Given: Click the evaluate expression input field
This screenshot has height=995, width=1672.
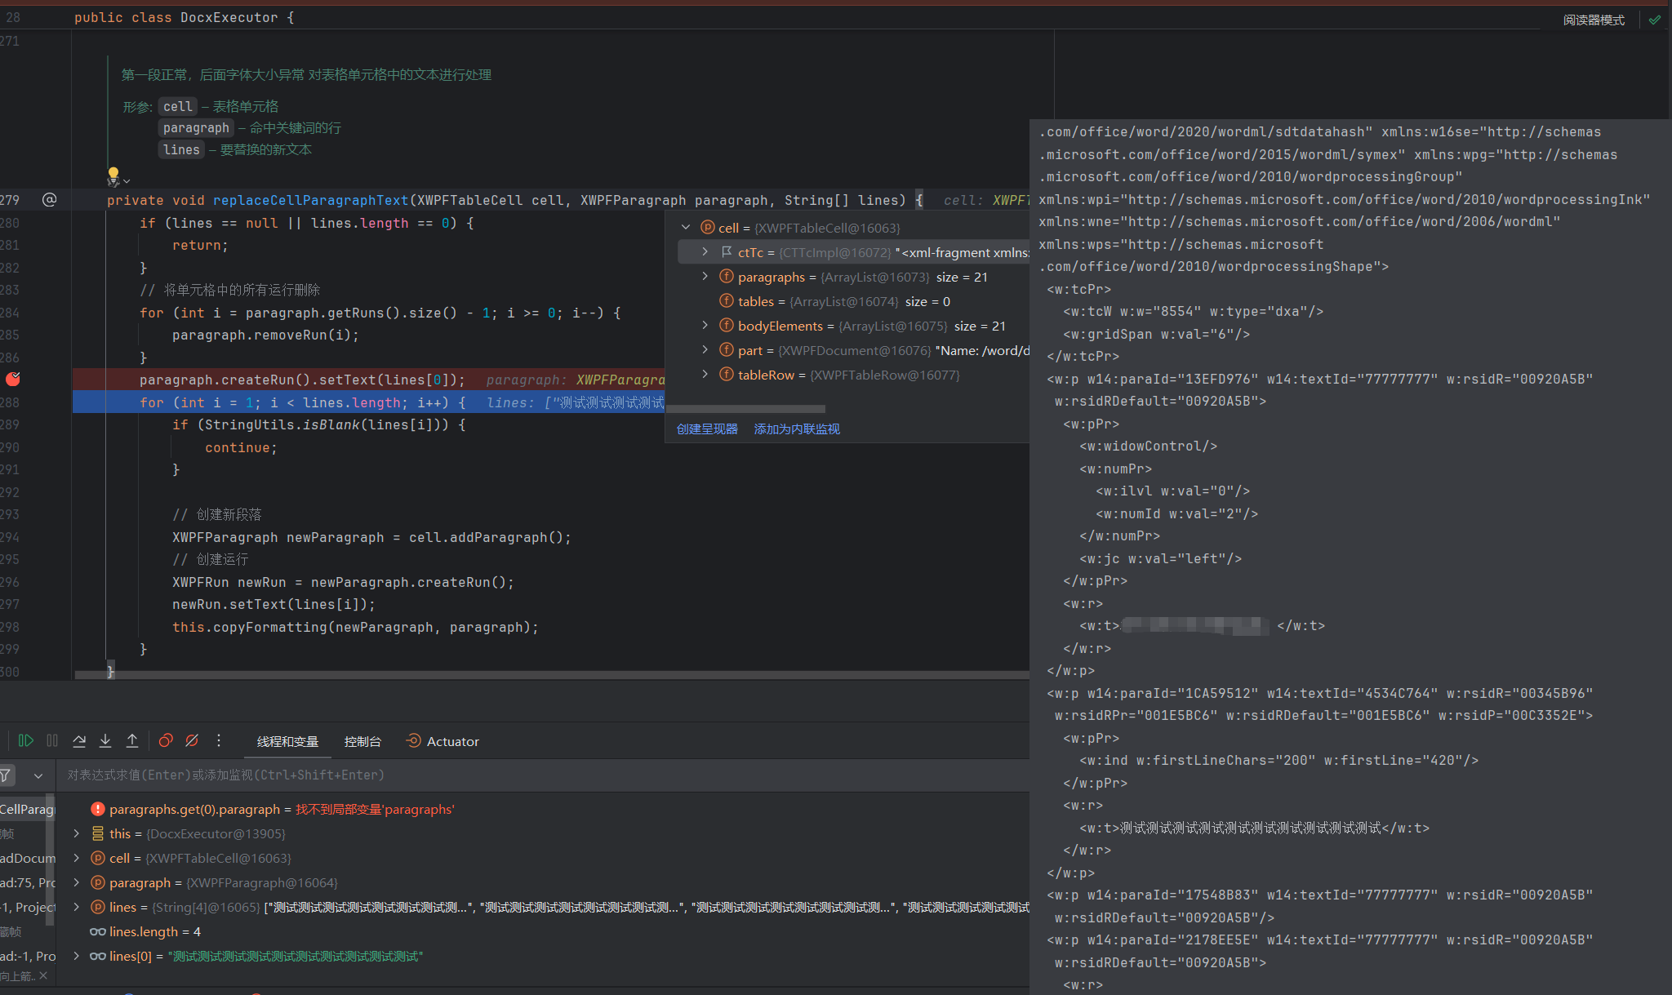Looking at the screenshot, I should tap(490, 775).
